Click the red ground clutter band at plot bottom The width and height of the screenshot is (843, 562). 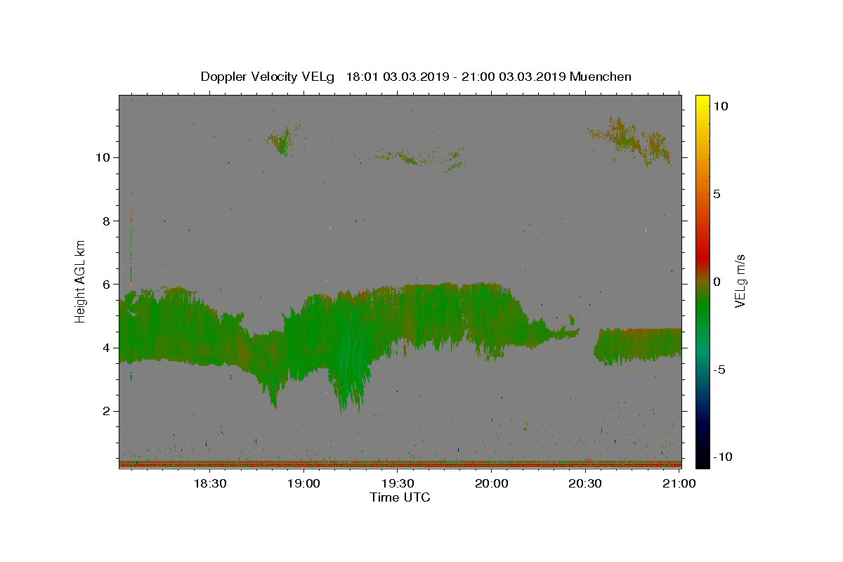tap(400, 464)
